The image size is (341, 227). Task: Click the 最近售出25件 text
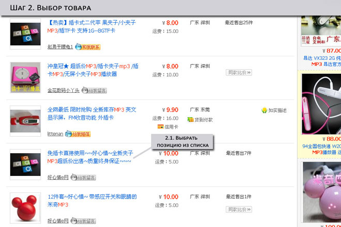tap(239, 23)
